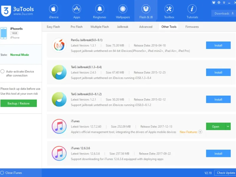Switch to Multiple Flash tab

[100, 27]
